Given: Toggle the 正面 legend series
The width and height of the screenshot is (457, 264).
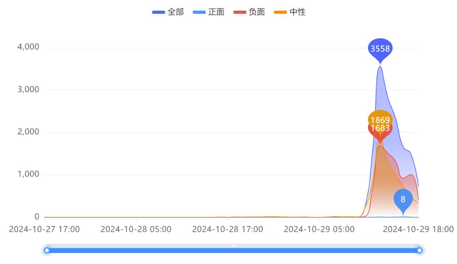Looking at the screenshot, I should pyautogui.click(x=208, y=12).
